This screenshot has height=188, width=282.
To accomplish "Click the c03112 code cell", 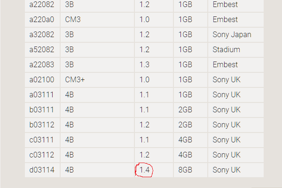I will (x=41, y=155).
